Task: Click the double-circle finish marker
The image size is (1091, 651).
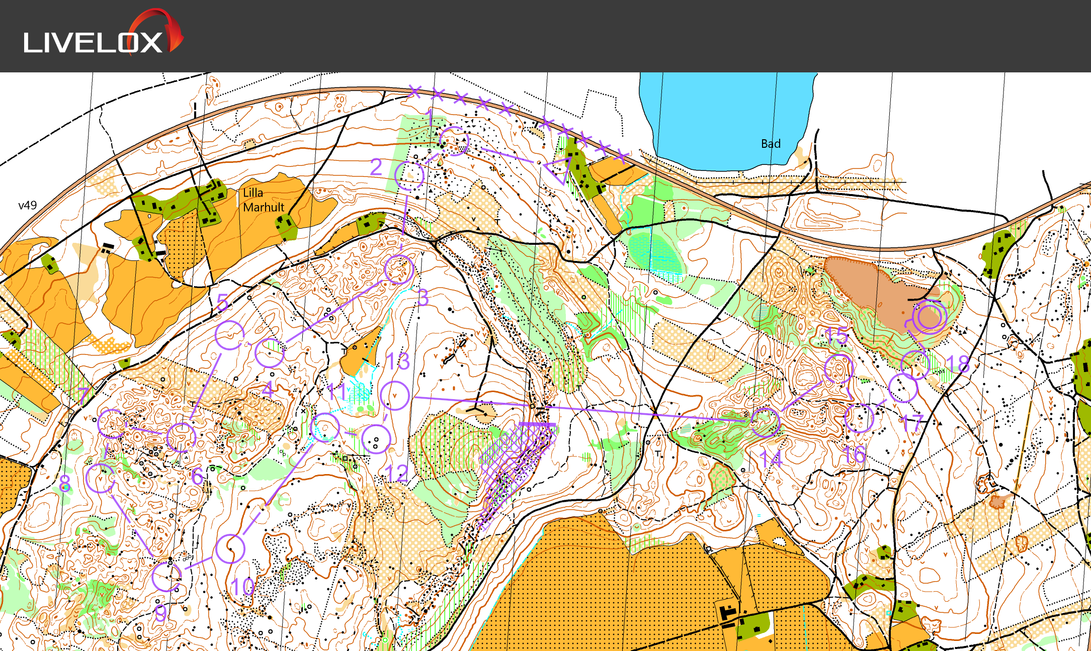Action: [930, 317]
